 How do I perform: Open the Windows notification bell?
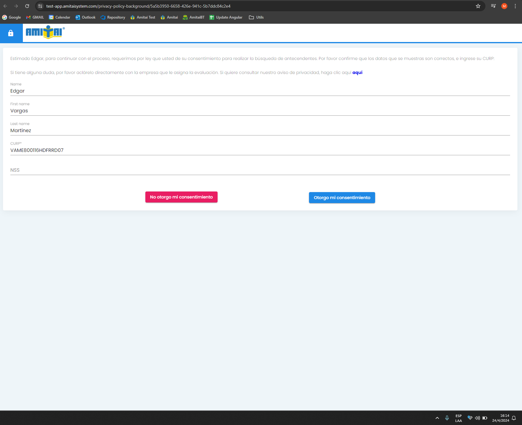pyautogui.click(x=514, y=418)
